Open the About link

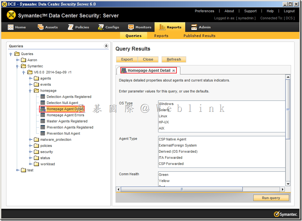[x=229, y=11]
